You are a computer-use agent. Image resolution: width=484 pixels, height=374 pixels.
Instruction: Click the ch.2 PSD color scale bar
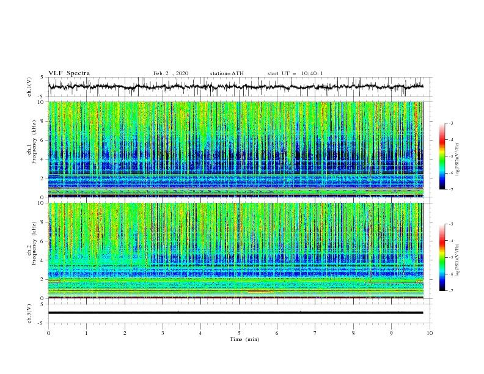pos(442,257)
